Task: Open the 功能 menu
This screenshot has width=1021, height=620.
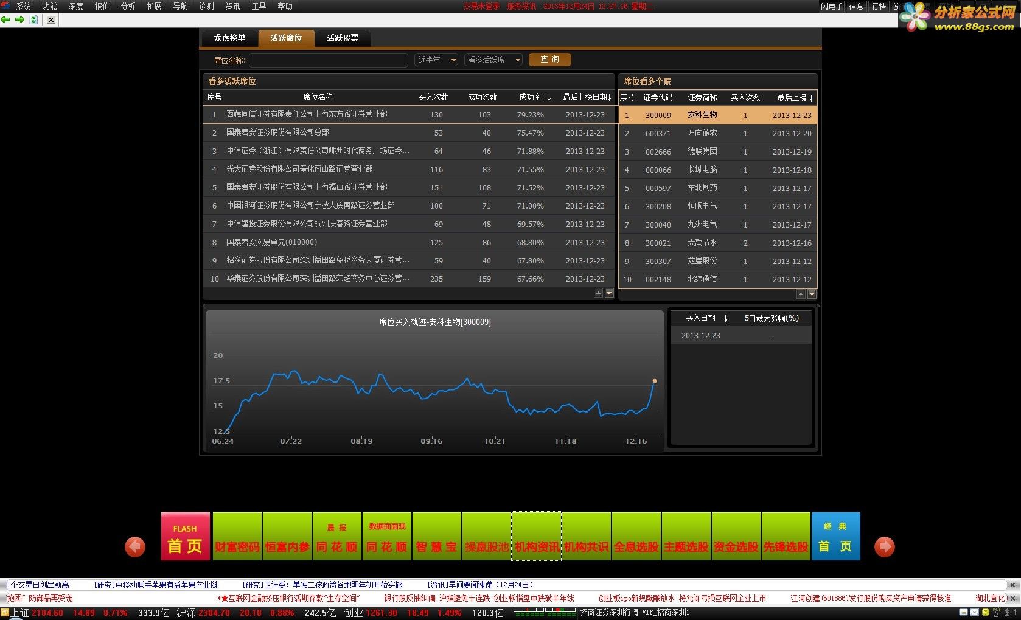Action: tap(50, 6)
